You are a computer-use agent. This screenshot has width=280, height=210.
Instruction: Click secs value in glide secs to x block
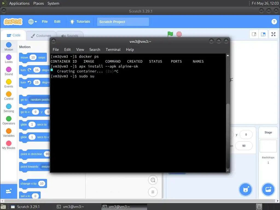32,137
